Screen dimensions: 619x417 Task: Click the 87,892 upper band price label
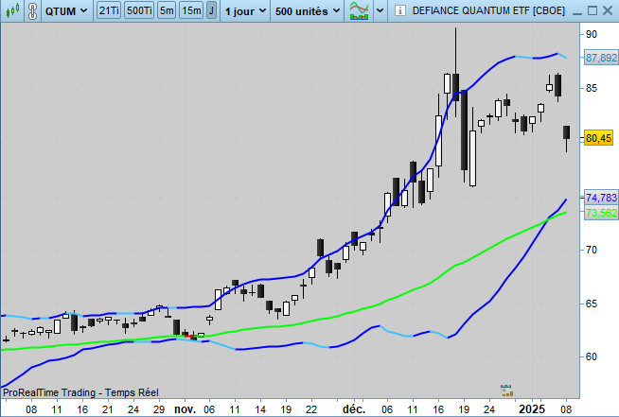point(601,58)
